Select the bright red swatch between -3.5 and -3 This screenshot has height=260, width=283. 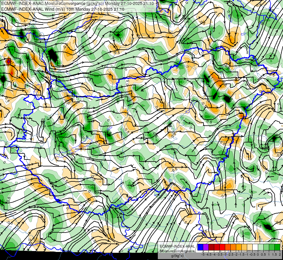pyautogui.click(x=222, y=247)
